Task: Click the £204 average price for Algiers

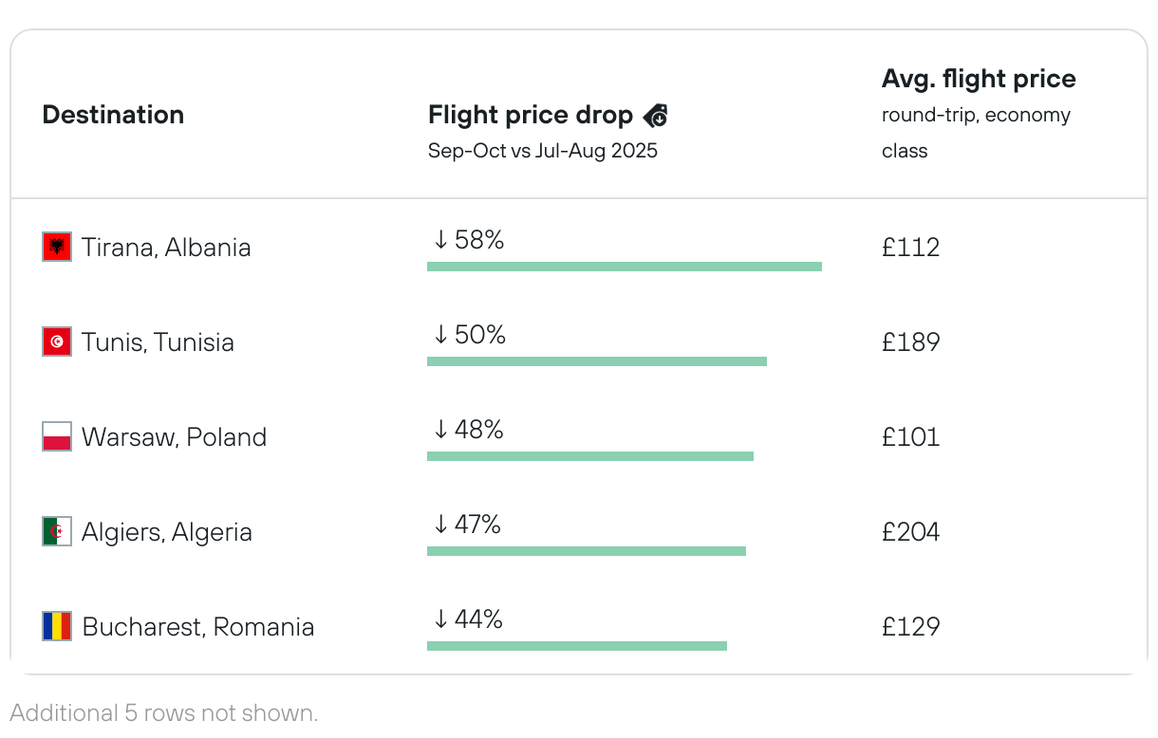Action: 910,532
